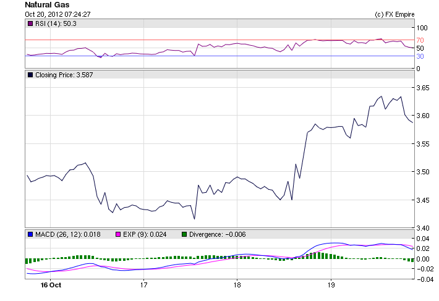Click the '3.50' price axis label

pyautogui.click(x=423, y=172)
